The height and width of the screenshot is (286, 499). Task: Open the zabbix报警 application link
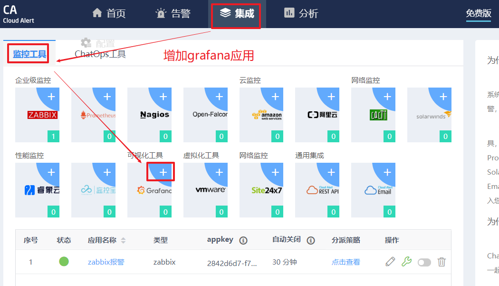click(106, 262)
